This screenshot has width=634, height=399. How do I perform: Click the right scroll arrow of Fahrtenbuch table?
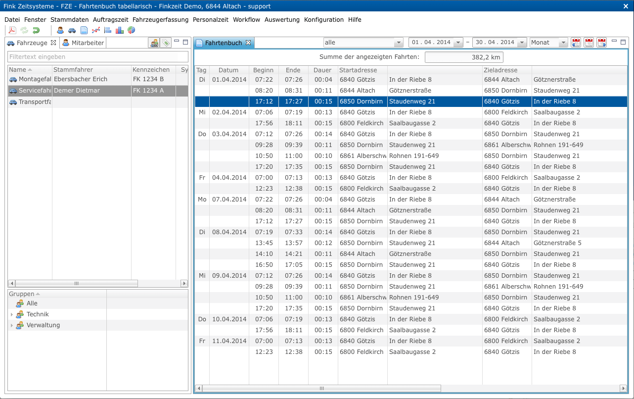pos(623,389)
